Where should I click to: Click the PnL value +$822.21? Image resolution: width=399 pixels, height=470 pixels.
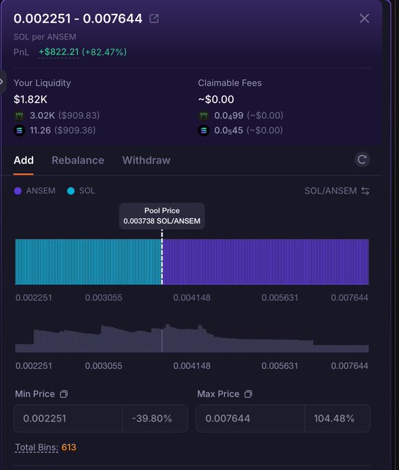click(58, 52)
